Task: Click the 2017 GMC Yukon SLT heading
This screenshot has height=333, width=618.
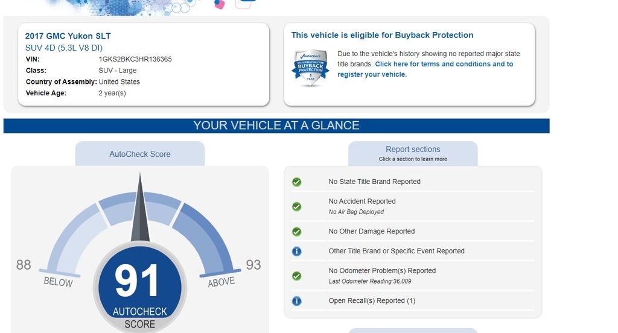Action: [x=68, y=36]
